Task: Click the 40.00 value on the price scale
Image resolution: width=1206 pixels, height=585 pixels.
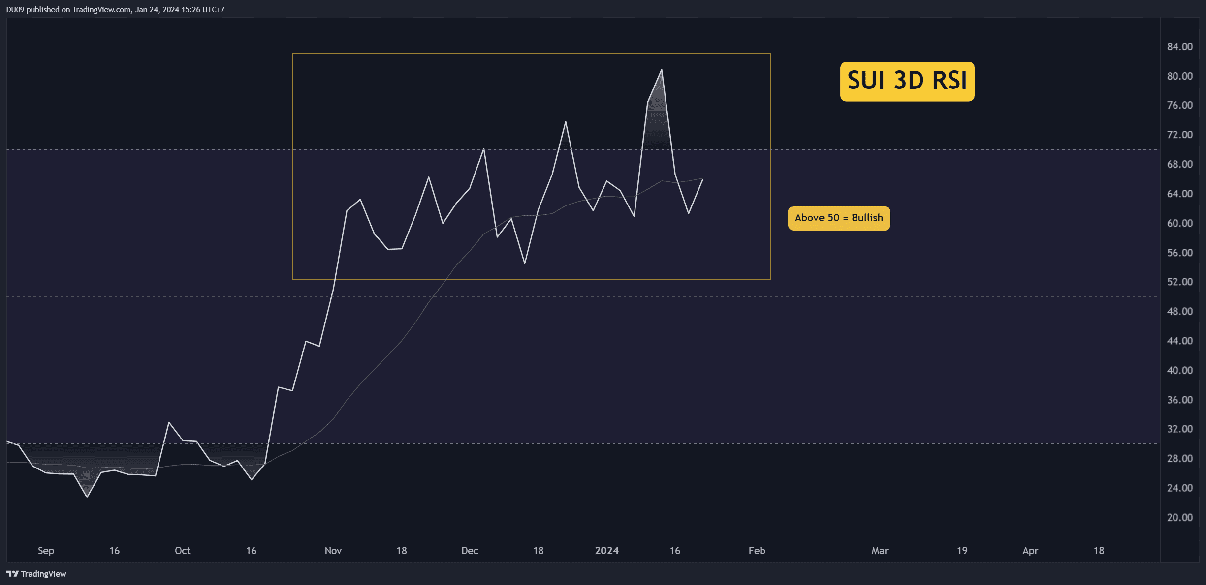Action: 1179,370
